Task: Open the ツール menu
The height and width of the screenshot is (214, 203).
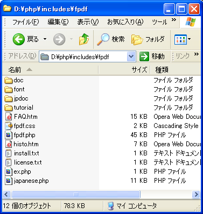Action: click(159, 22)
